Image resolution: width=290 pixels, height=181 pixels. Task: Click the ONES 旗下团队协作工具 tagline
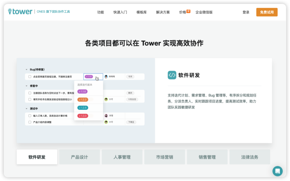pyautogui.click(x=53, y=12)
